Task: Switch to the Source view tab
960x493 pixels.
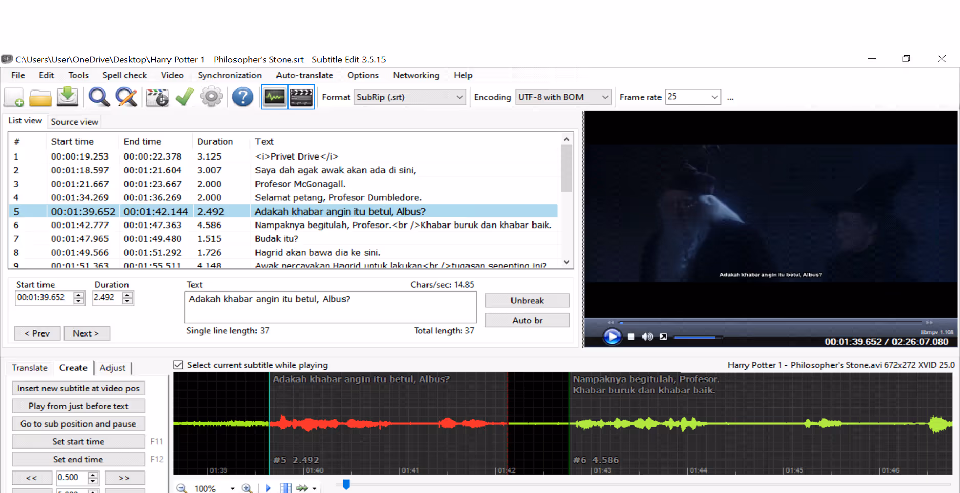Action: [x=74, y=121]
